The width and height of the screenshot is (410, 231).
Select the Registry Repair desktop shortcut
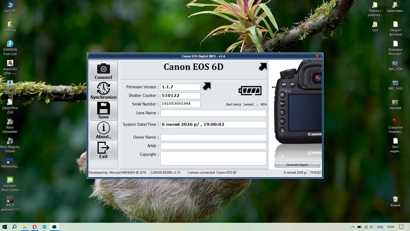[x=10, y=87]
